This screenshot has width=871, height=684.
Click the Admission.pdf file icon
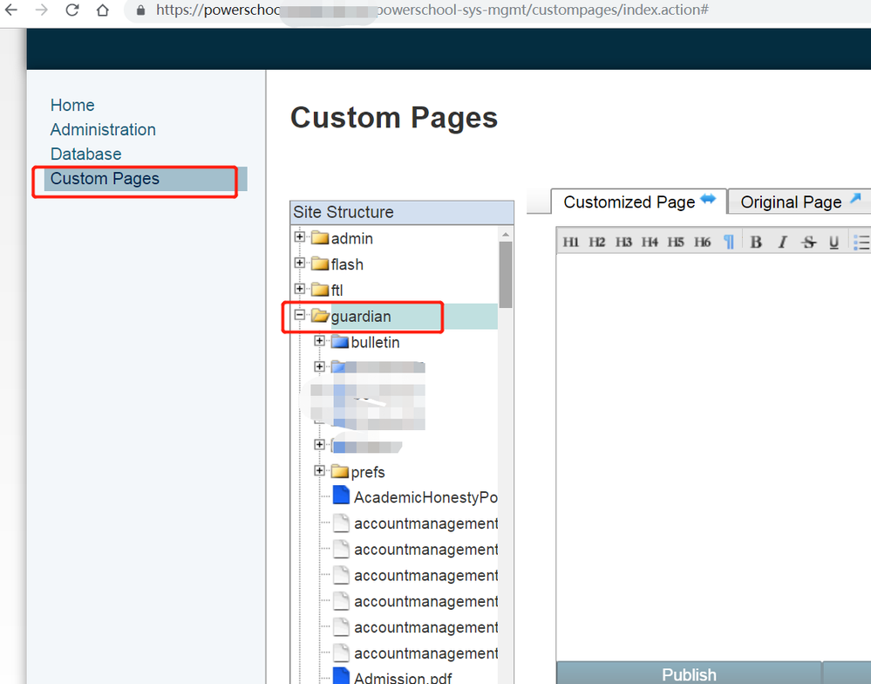tap(341, 675)
